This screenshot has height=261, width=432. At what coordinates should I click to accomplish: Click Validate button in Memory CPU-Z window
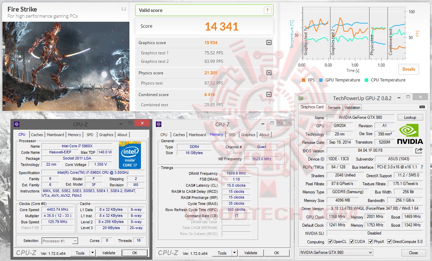(x=251, y=253)
